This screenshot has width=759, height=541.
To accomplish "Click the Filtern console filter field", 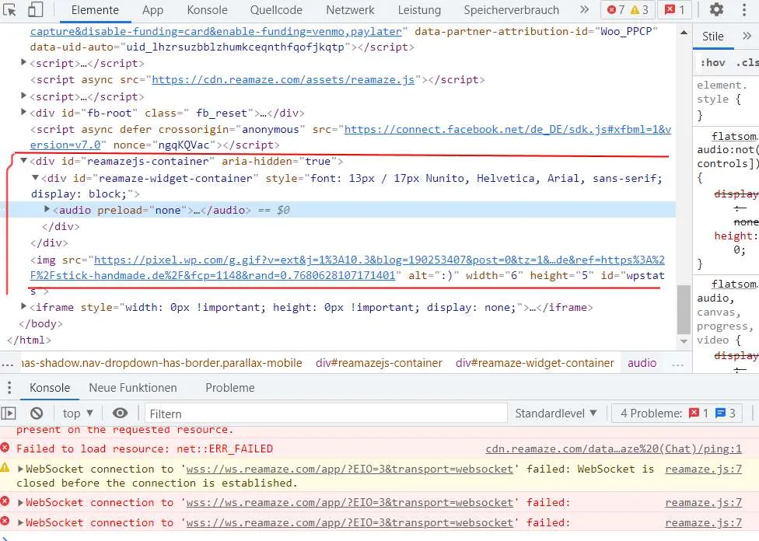I will pyautogui.click(x=326, y=414).
